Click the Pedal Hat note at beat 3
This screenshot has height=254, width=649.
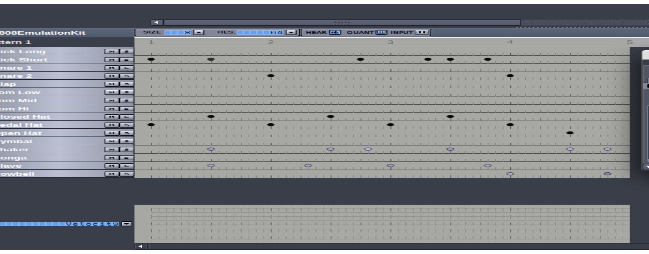click(390, 125)
